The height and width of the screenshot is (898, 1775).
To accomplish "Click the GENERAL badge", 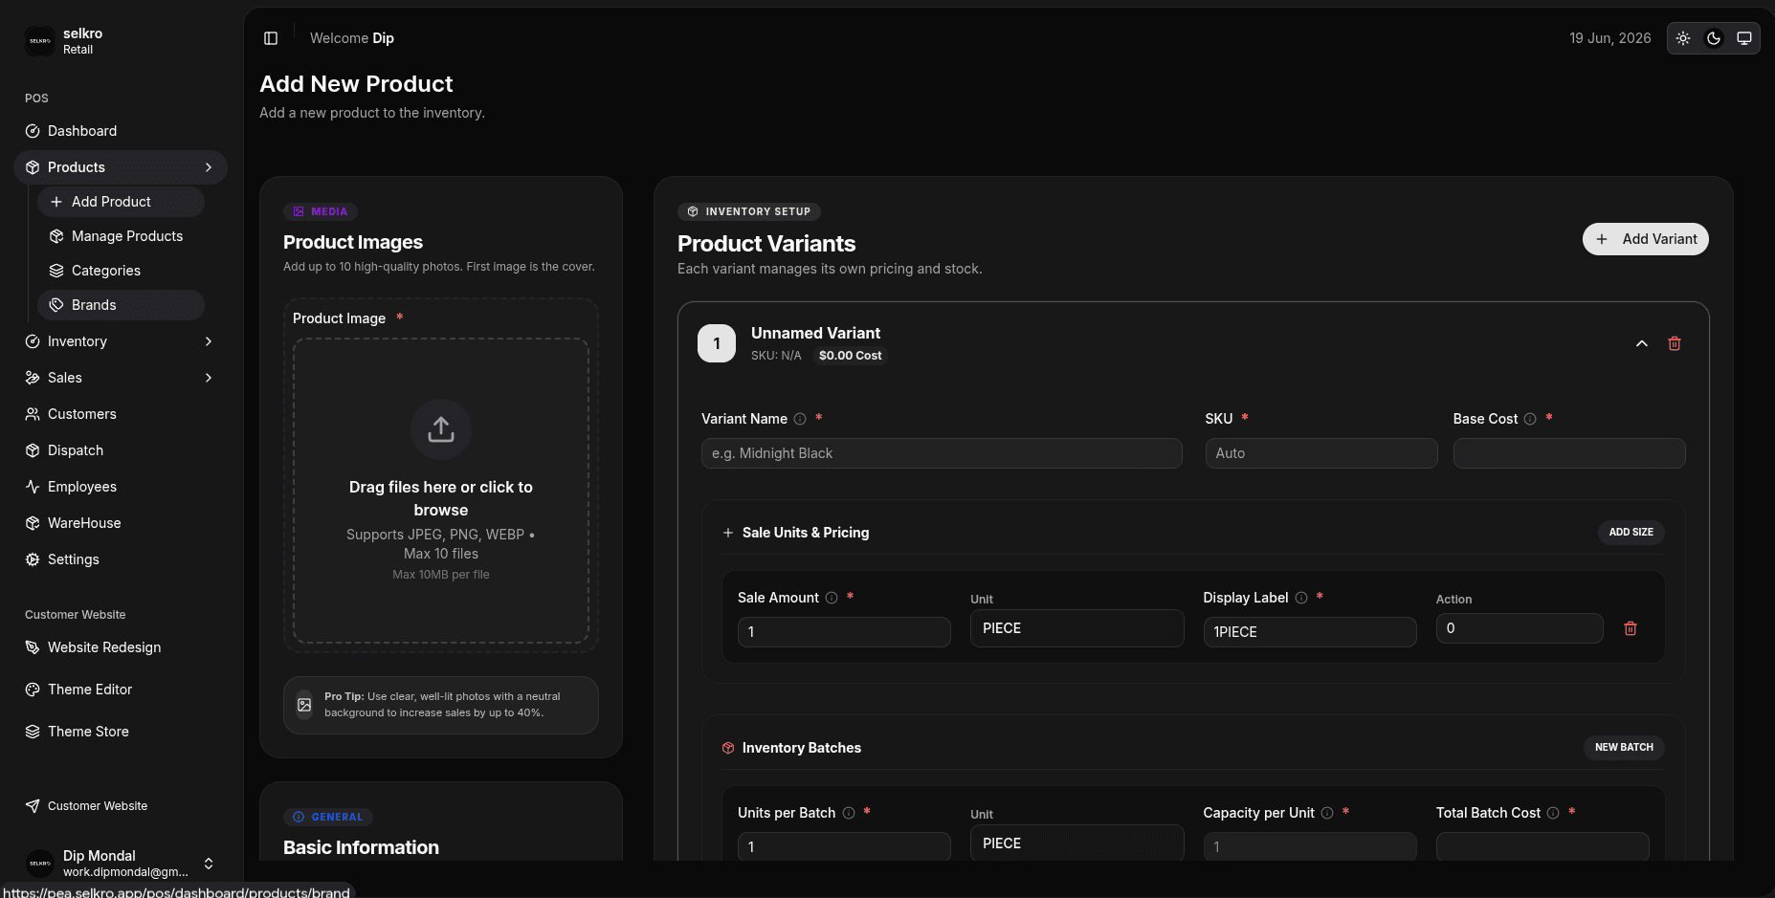I will pyautogui.click(x=328, y=817).
